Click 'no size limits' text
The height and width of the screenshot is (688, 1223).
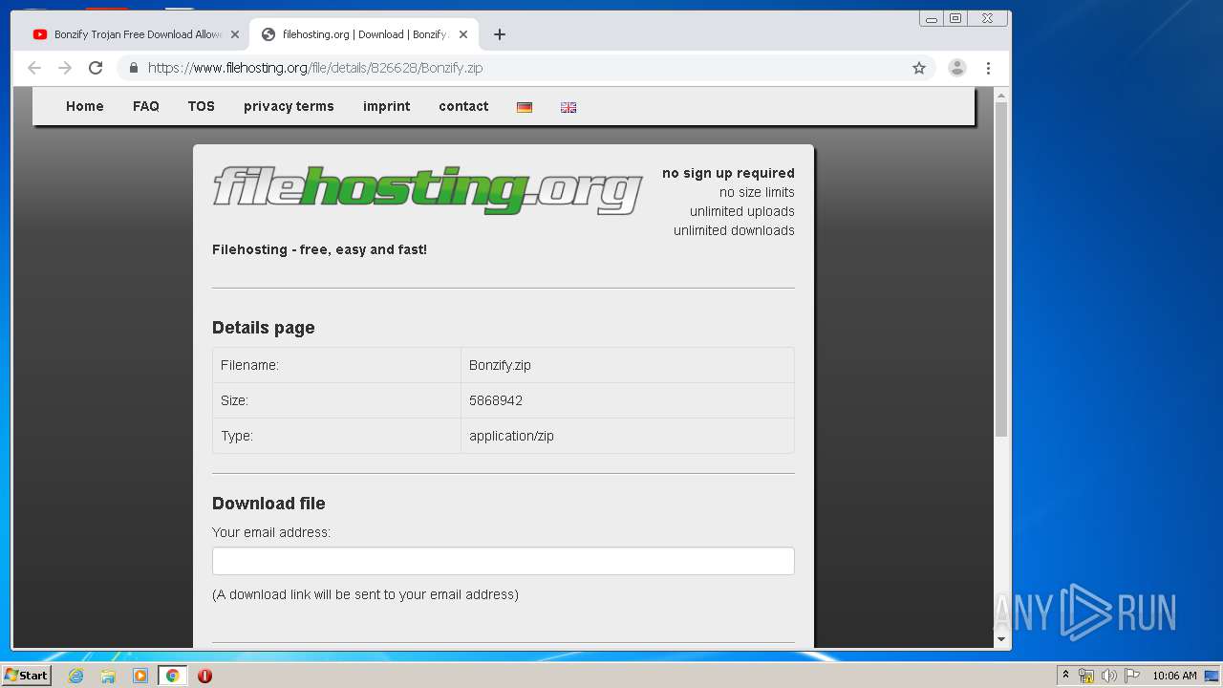(757, 192)
